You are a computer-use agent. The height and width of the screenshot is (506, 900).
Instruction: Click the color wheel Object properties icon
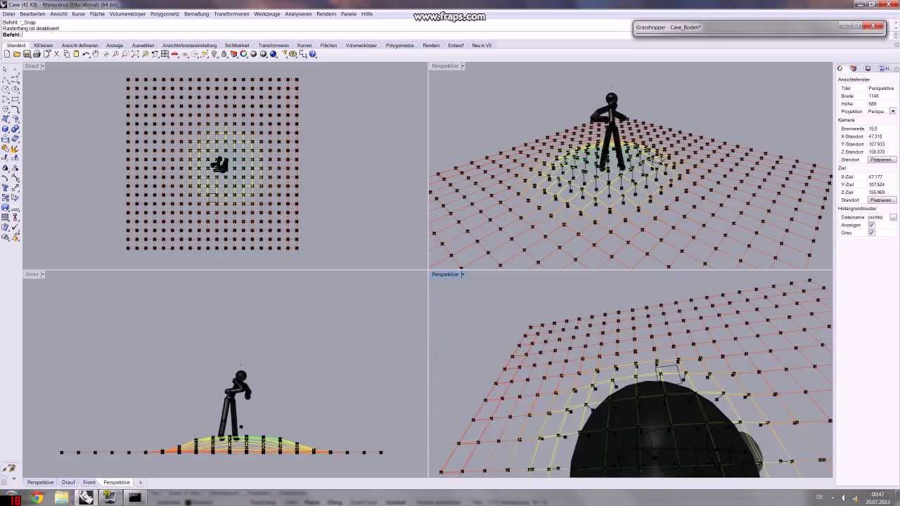(x=243, y=54)
